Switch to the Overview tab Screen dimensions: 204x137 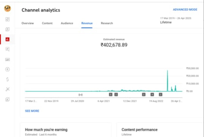(x=28, y=23)
